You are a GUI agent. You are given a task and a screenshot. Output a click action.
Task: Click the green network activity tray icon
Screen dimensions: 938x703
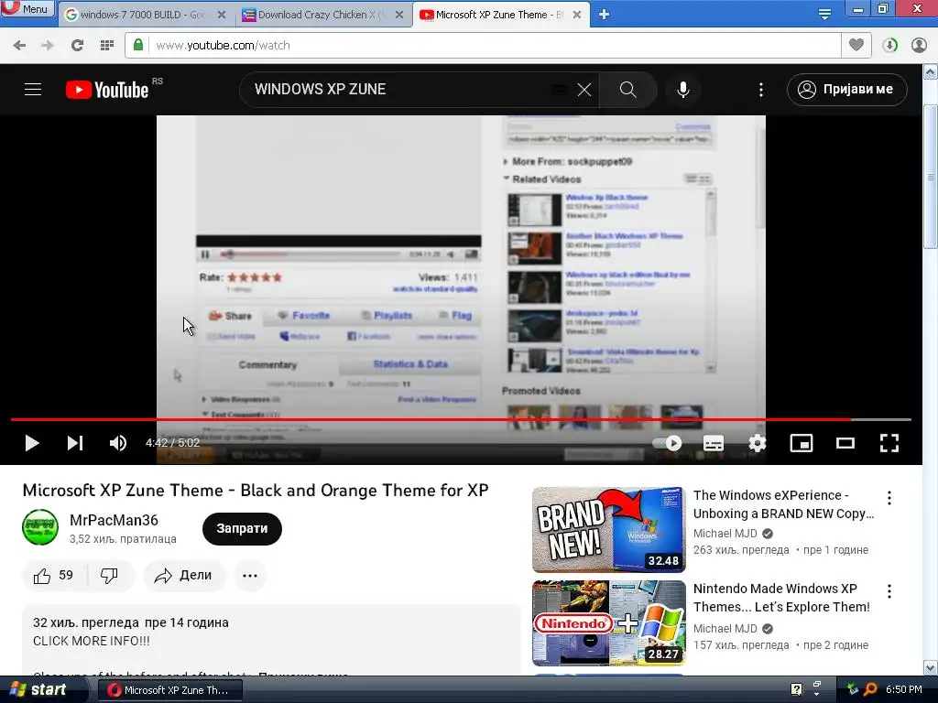(853, 689)
